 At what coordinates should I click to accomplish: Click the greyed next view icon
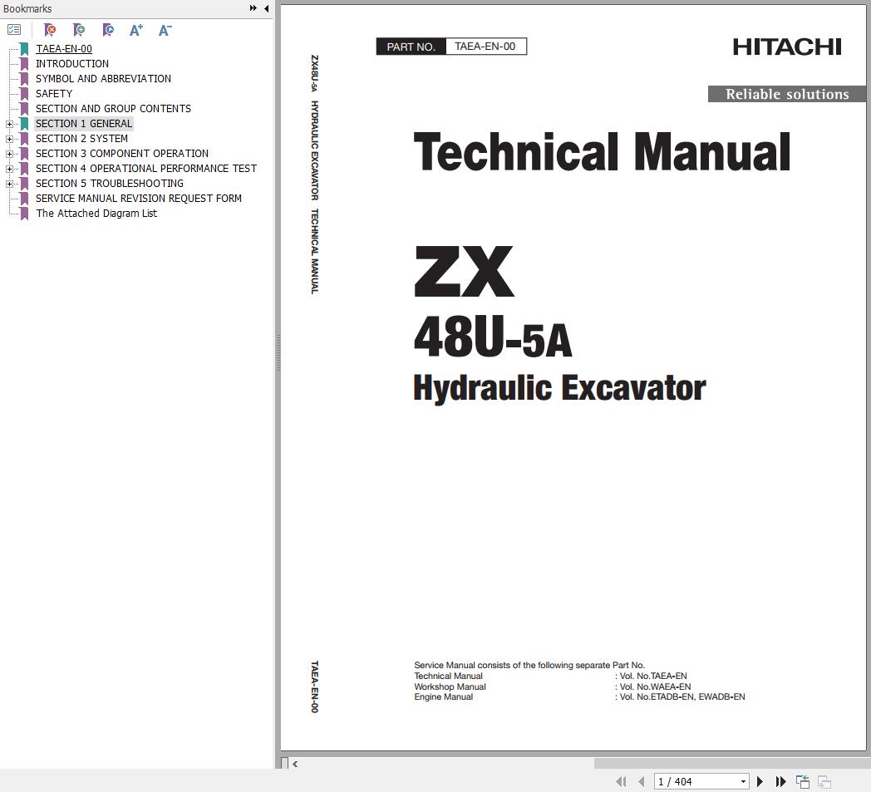(824, 781)
